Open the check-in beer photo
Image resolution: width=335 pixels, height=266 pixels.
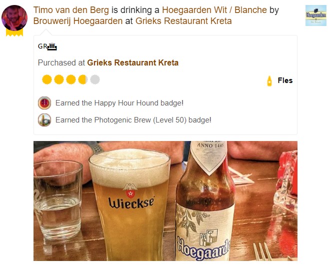[x=165, y=201]
